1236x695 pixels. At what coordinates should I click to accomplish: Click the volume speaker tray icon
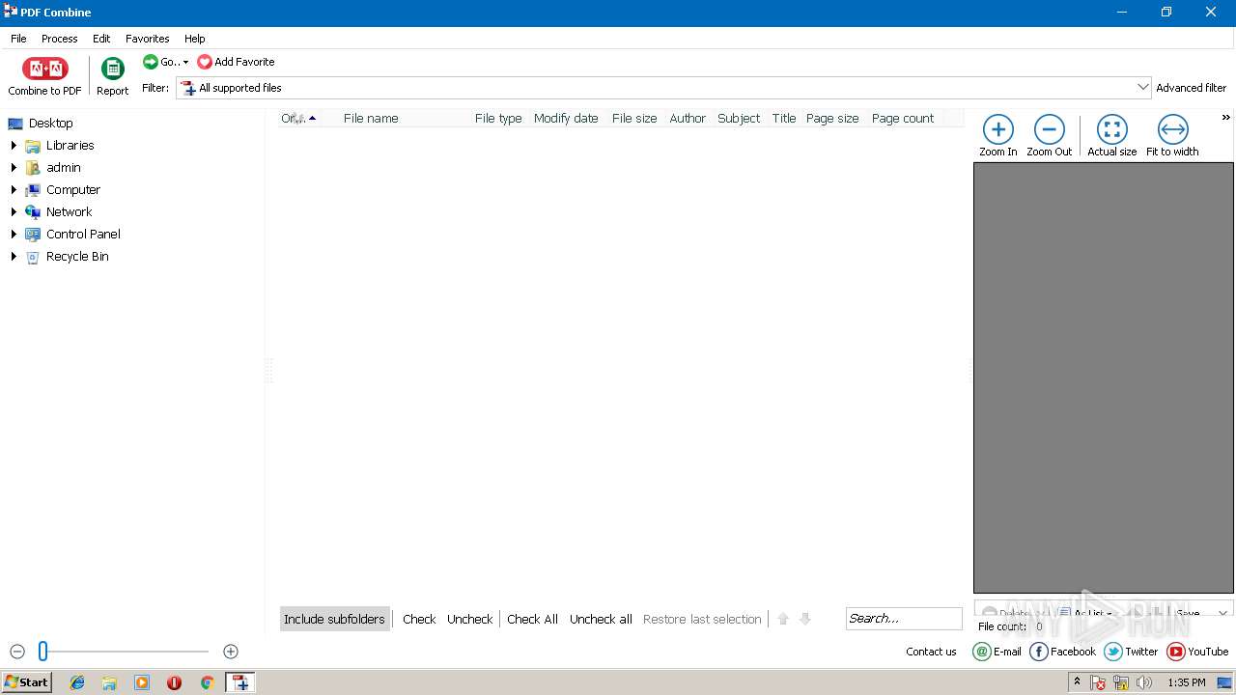coord(1144,682)
